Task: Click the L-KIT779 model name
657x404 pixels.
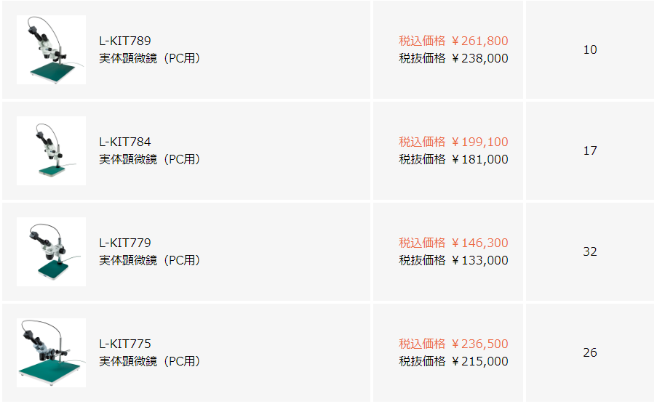Action: [125, 243]
